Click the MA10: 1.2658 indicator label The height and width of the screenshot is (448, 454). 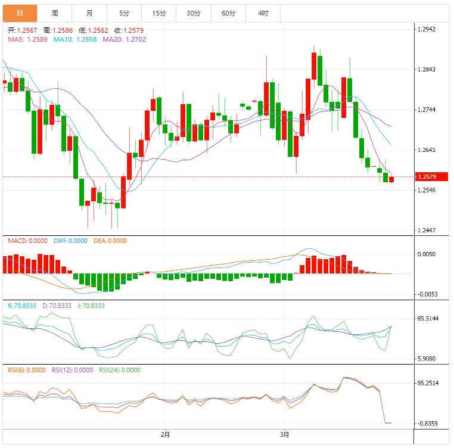tap(75, 40)
